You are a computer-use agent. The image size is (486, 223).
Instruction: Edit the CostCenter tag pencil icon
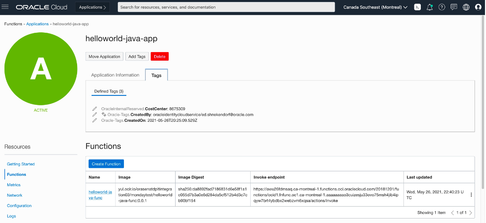pos(95,109)
